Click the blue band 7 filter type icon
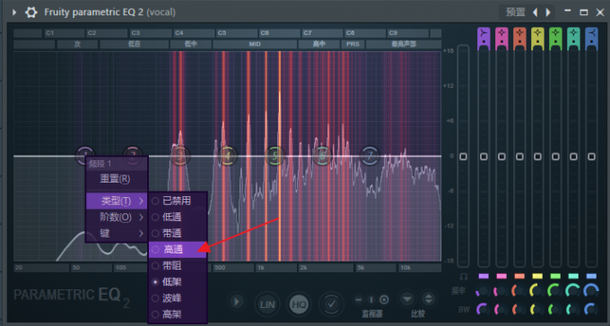Screen dimensions: 610x326 (591, 34)
